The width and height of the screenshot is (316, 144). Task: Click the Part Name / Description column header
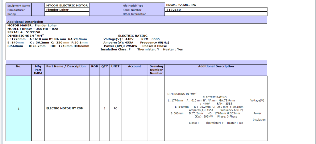point(66,66)
